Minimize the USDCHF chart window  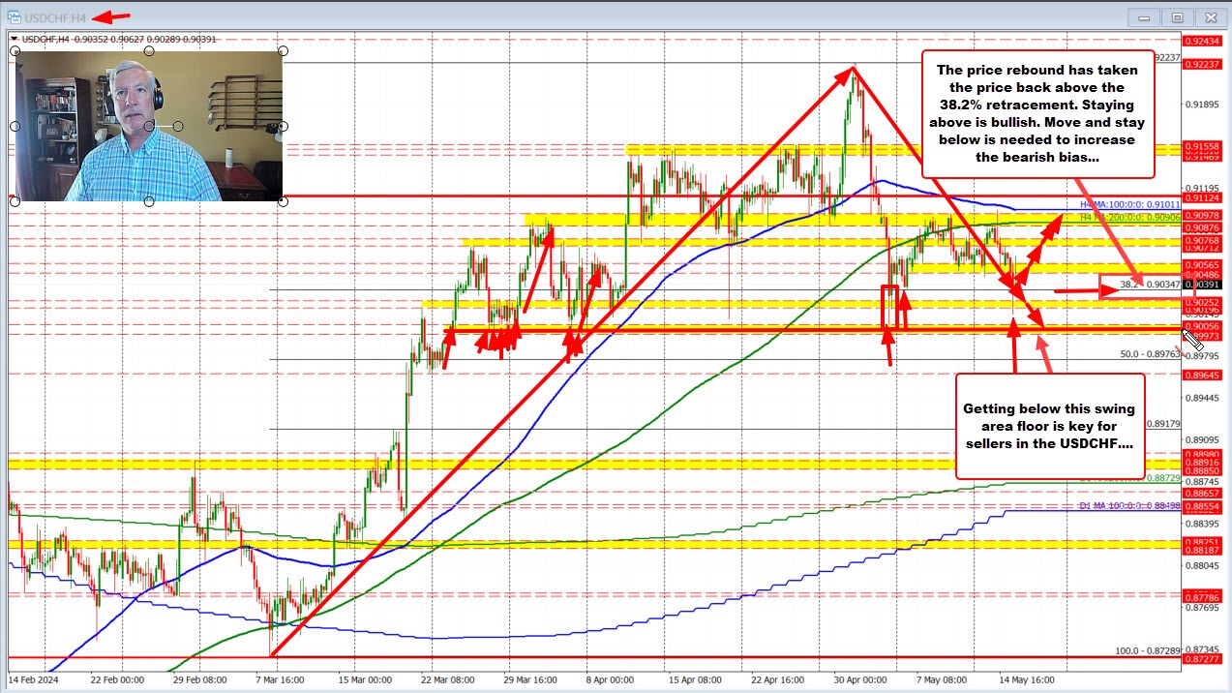[1147, 16]
